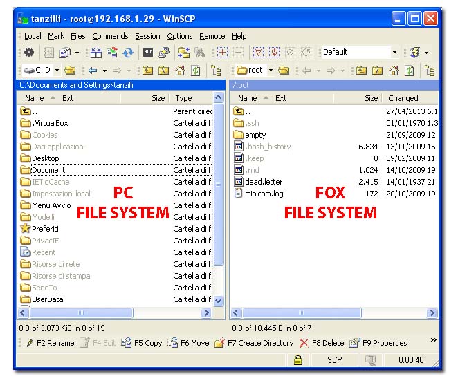Open the Session menu

click(147, 36)
